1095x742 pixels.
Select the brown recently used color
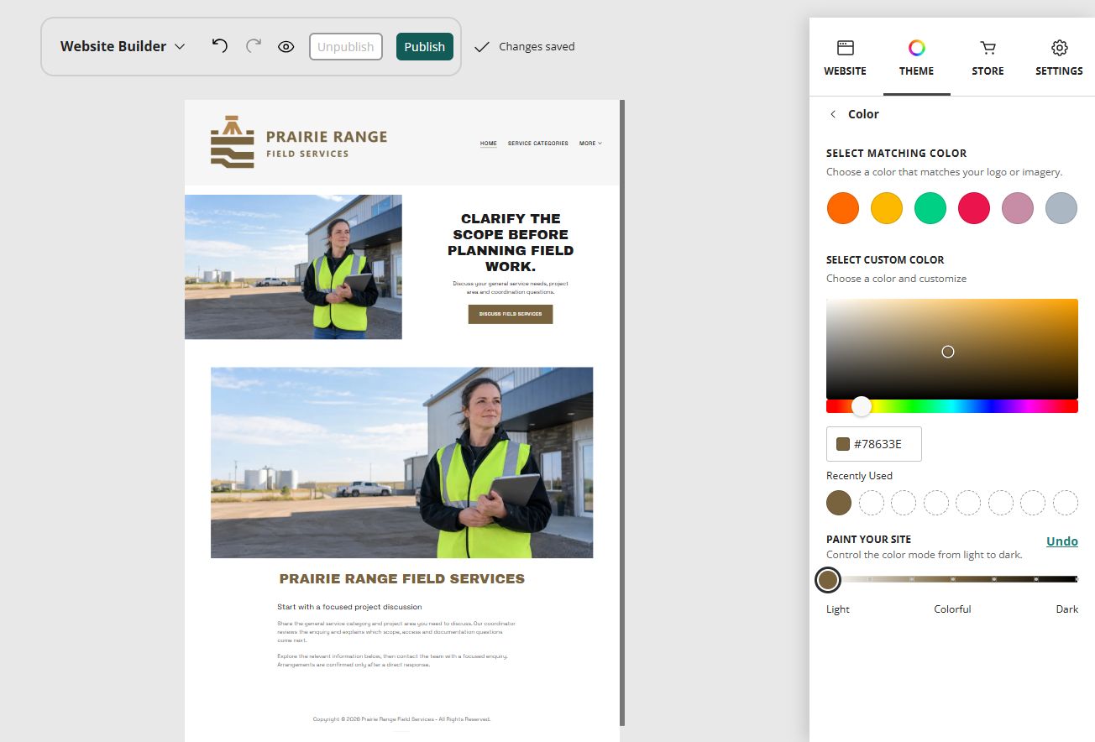(x=839, y=503)
